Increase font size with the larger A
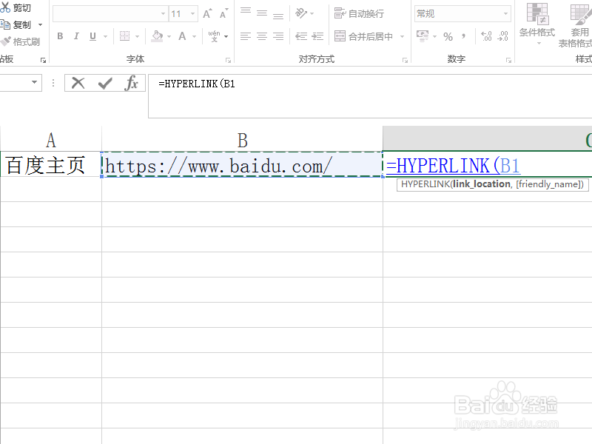Viewport: 592px width, 444px height. tap(207, 13)
